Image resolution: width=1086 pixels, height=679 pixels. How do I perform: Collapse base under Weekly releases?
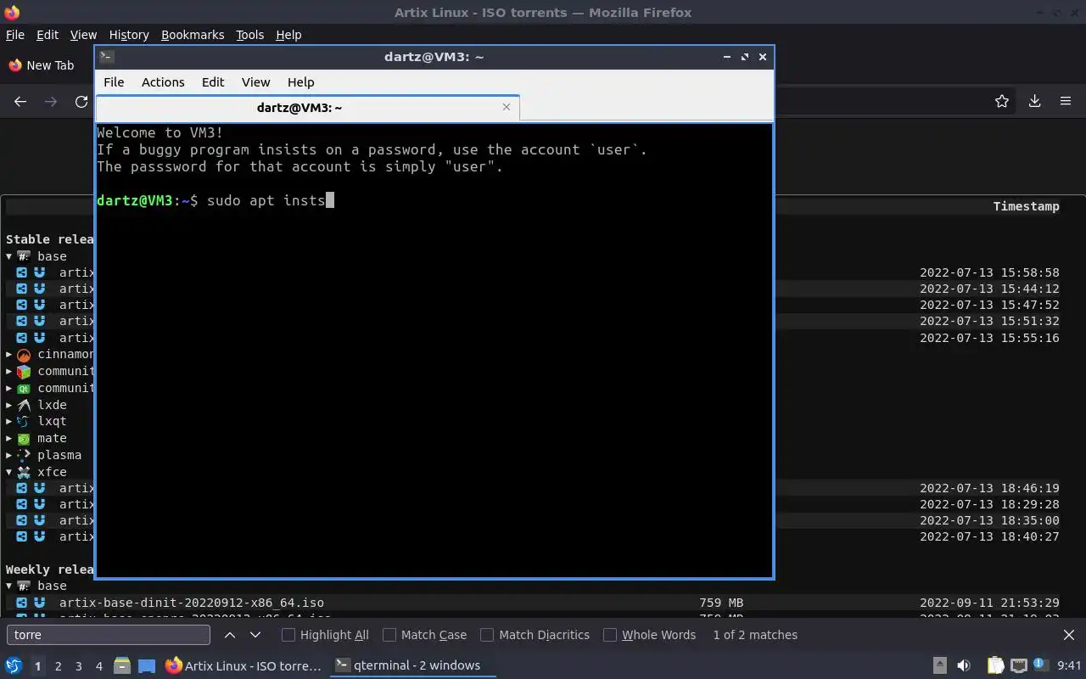point(9,586)
